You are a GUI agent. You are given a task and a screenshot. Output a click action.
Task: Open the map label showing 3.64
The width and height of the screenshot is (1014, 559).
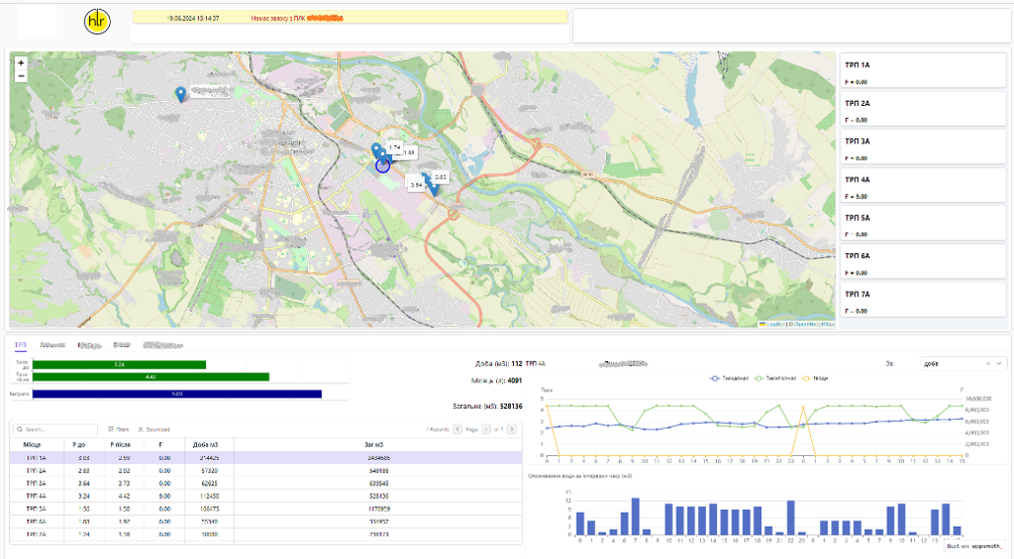click(x=416, y=185)
